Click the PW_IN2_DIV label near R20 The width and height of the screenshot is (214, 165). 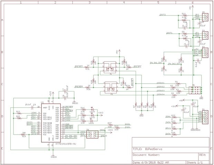coord(174,64)
